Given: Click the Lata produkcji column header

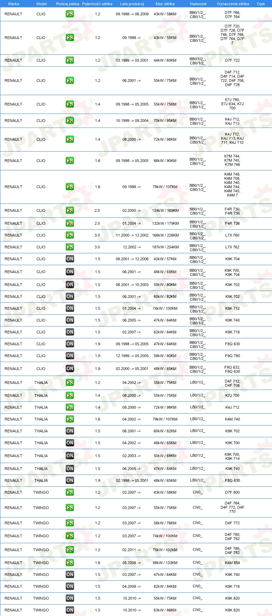Looking at the screenshot, I should point(132,4).
